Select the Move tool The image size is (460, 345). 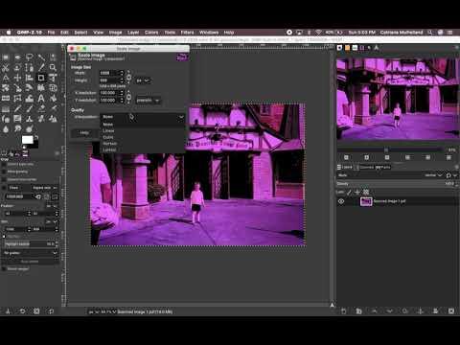pos(17,78)
